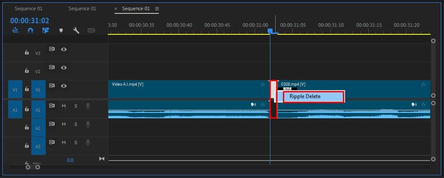Screen dimensions: 444x178
Task: Toggle Snap in Timeline magnet icon
Action: point(30,30)
